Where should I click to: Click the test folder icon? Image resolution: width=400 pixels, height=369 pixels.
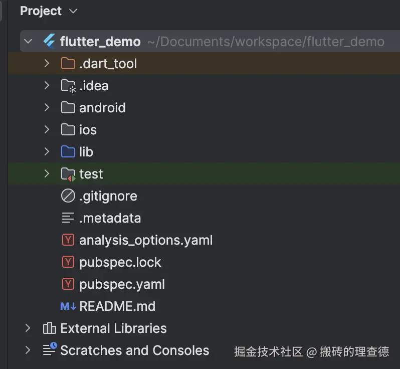tap(68, 174)
